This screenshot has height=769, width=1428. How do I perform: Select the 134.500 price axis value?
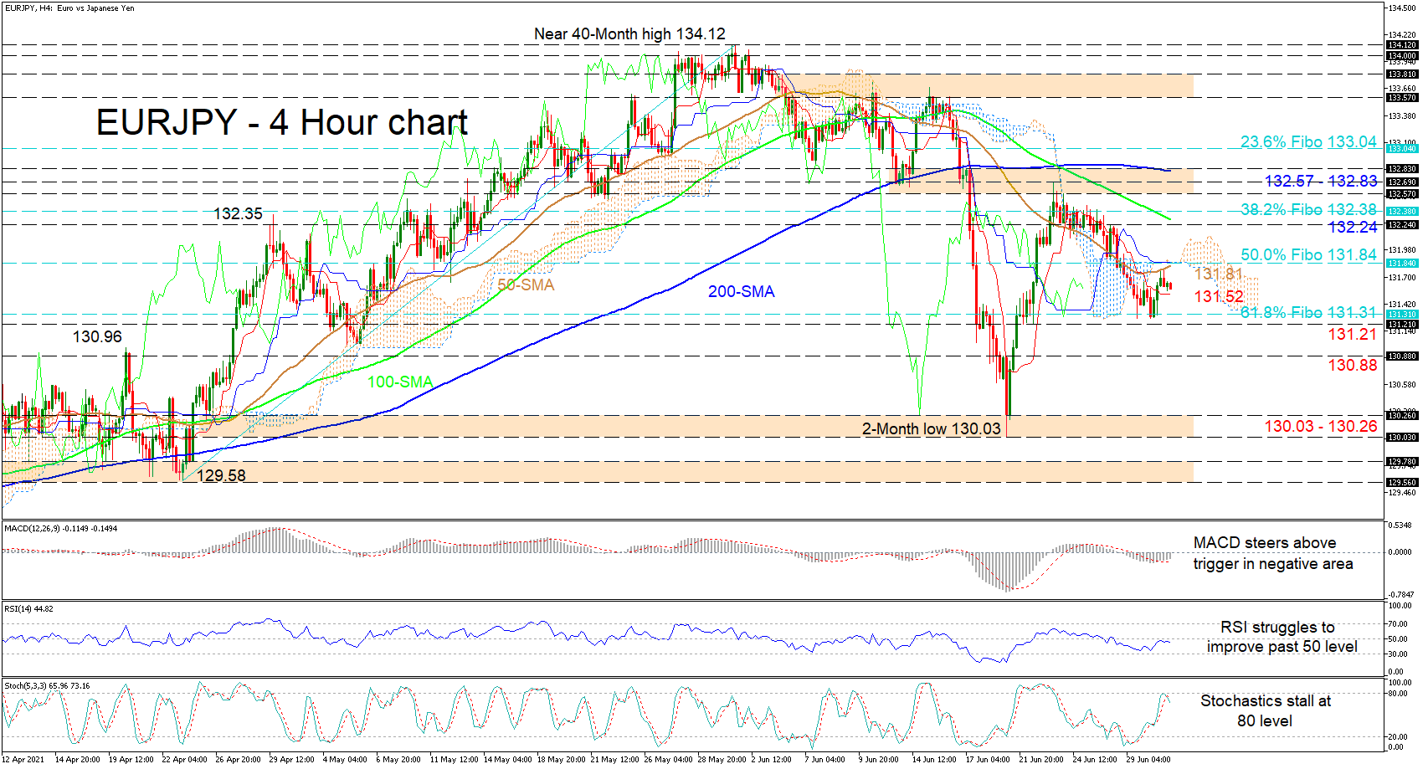pos(1403,8)
